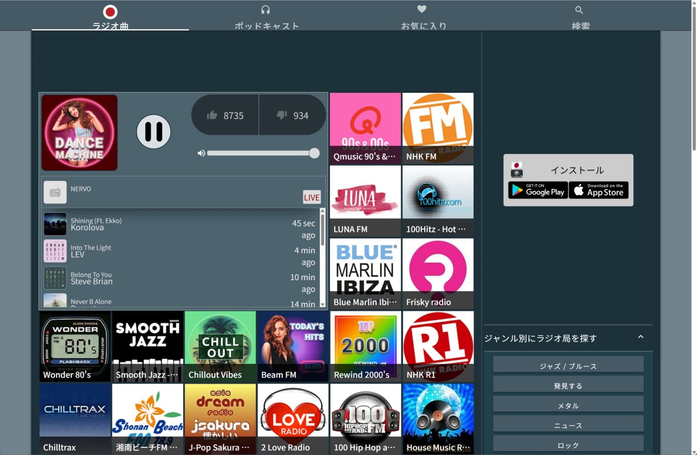Open the search magnifier icon
Image resolution: width=697 pixels, height=455 pixels.
click(x=579, y=10)
